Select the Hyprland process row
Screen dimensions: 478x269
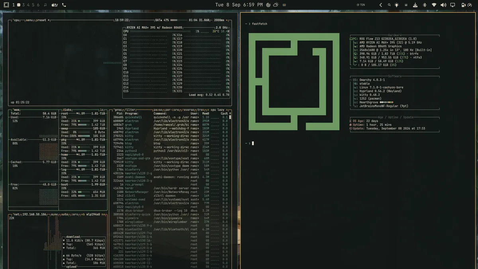(170, 129)
